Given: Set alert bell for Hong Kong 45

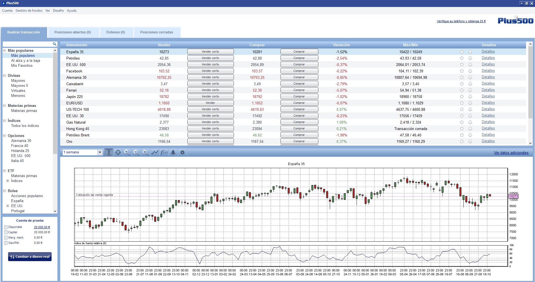Looking at the screenshot, I should point(470,129).
